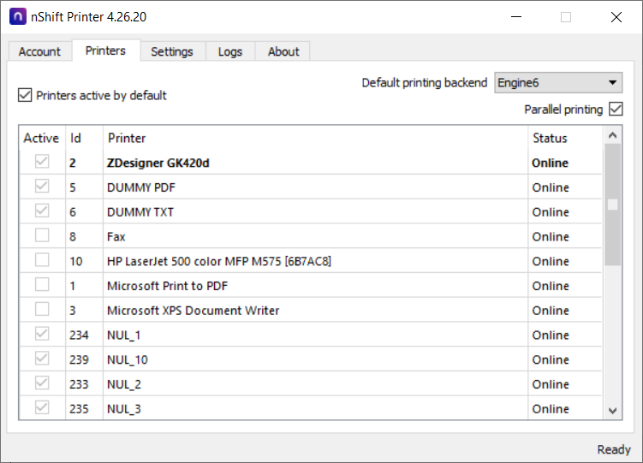The width and height of the screenshot is (643, 463).
Task: Click the nShift app logo icon
Action: (x=18, y=17)
